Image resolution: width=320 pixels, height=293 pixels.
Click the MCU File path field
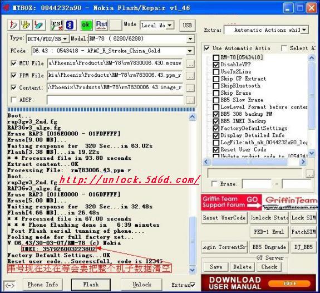pos(115,63)
